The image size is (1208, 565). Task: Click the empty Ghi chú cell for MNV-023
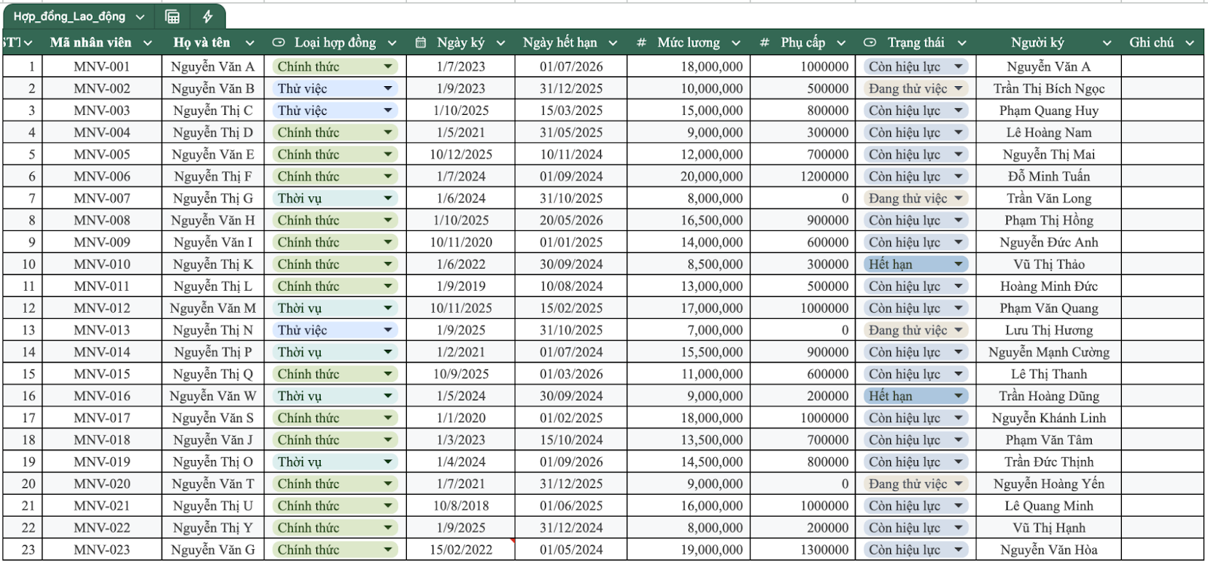(1162, 550)
